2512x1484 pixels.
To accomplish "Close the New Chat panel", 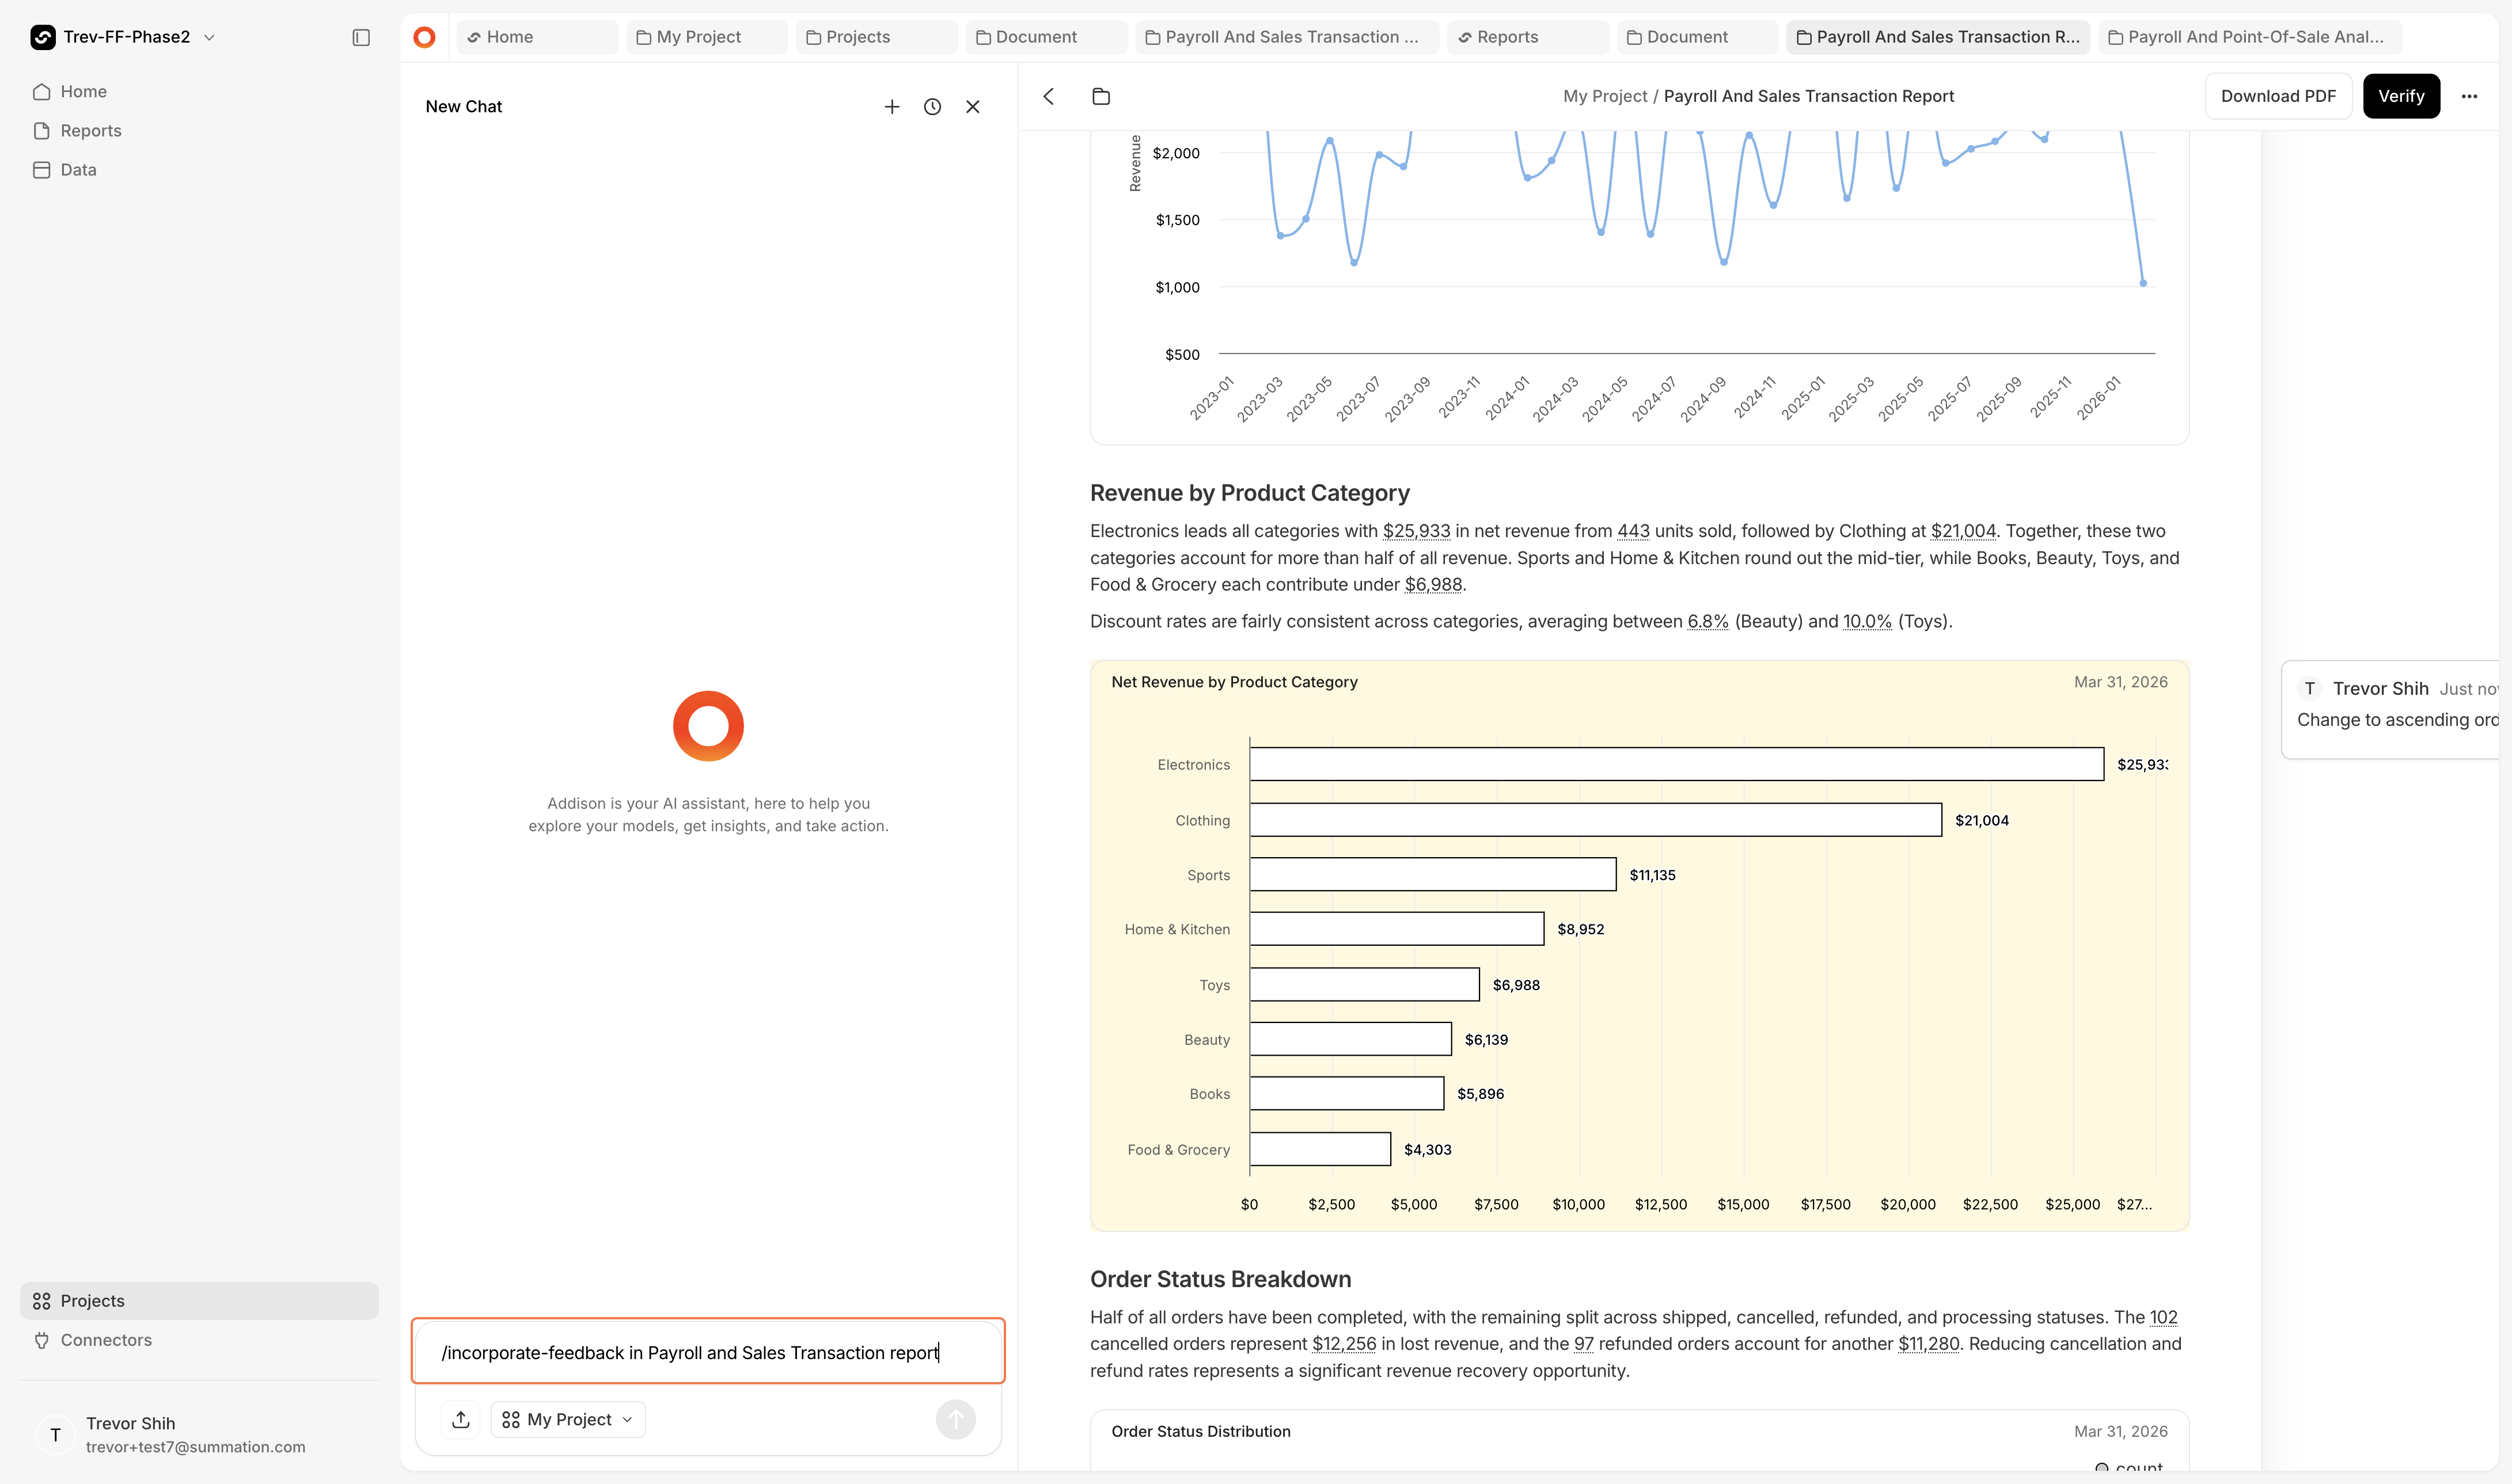I will (x=973, y=106).
